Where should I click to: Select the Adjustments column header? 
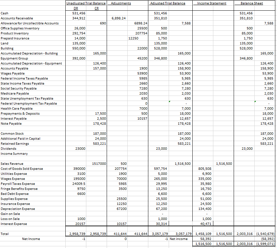click(120, 3)
